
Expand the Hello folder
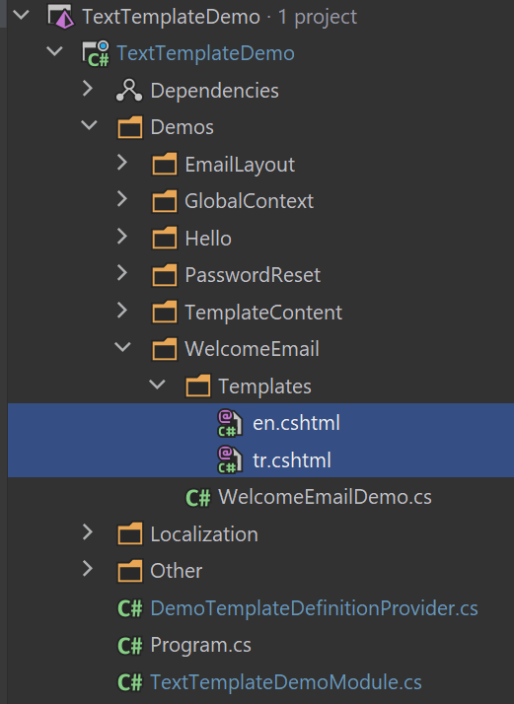coord(122,237)
